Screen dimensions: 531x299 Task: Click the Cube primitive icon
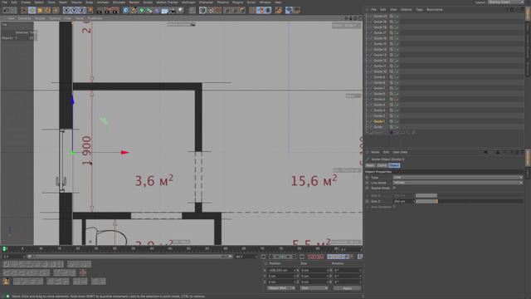(x=126, y=11)
